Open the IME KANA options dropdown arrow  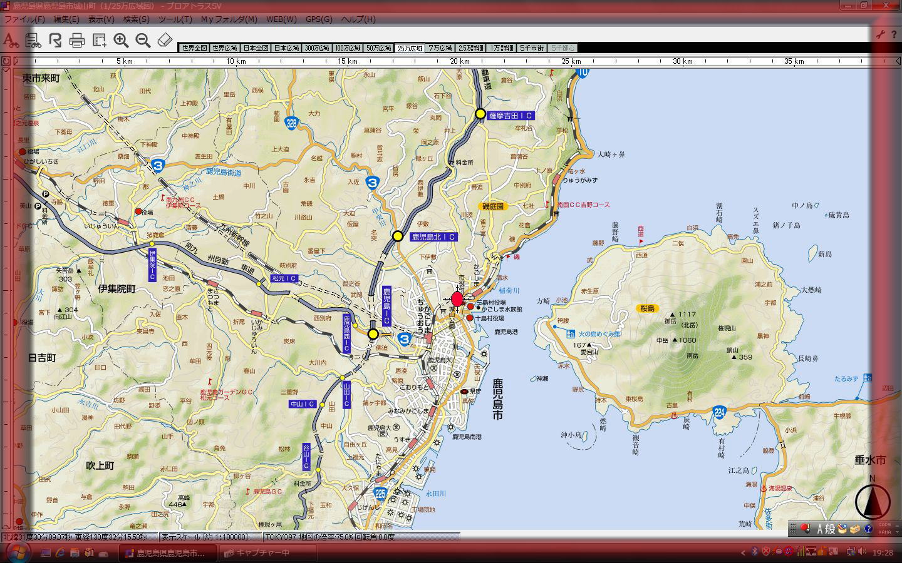pos(894,531)
